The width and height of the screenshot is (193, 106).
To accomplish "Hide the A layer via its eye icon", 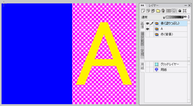I will 147,29.
